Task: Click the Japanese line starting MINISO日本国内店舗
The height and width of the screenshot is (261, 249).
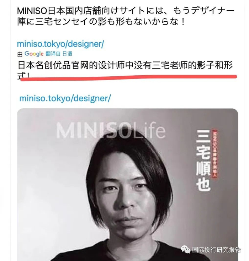Action: coord(126,11)
